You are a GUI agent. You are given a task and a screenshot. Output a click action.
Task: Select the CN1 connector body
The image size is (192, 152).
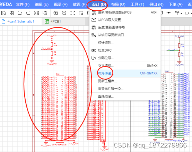(x=60, y=109)
